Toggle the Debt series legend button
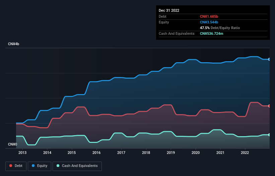 coord(16,166)
